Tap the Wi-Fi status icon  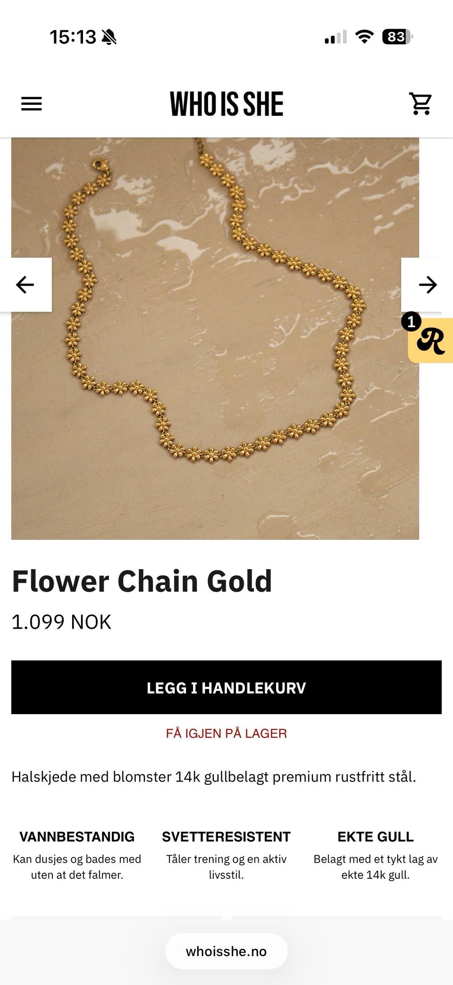click(x=364, y=36)
